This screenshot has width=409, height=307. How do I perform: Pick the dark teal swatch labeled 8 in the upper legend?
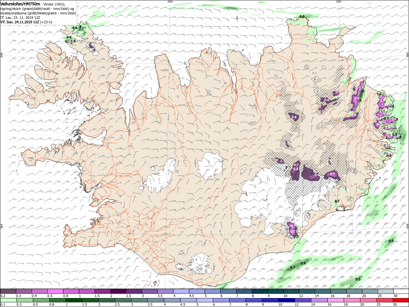[259, 291]
